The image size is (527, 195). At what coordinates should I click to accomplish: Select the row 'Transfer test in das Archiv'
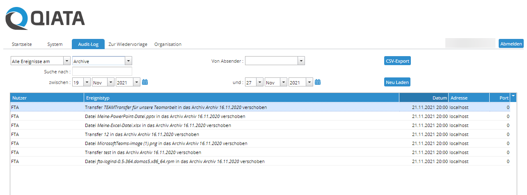point(260,152)
